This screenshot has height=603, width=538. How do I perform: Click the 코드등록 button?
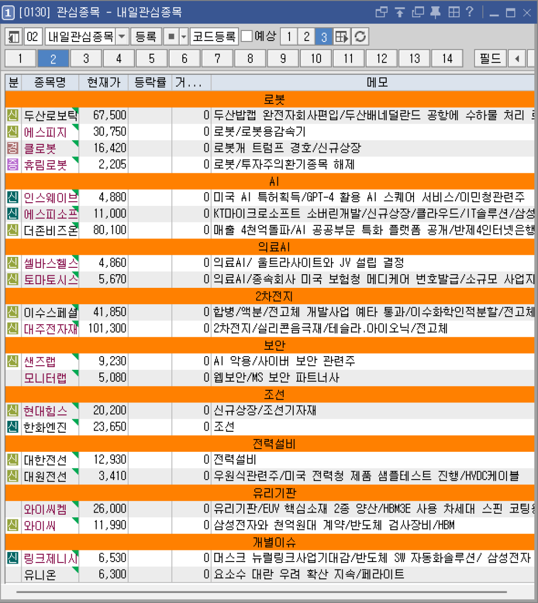click(x=214, y=37)
